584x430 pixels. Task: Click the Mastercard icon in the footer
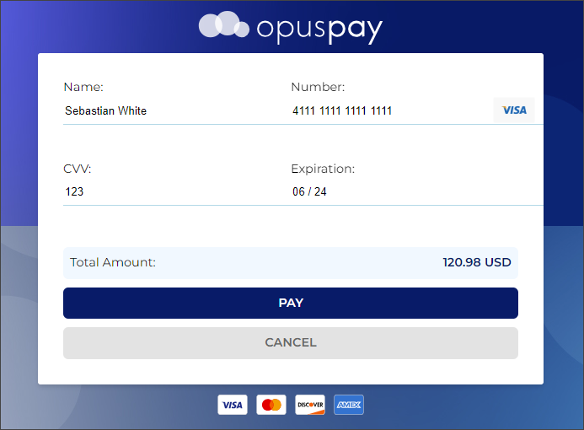(x=271, y=405)
